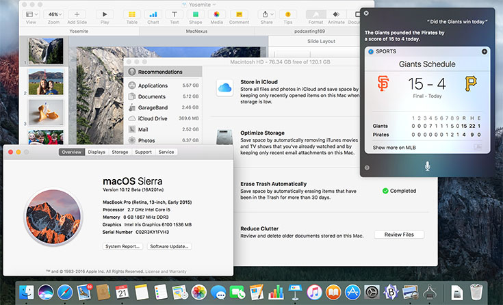Tap the Siri microphone icon
The width and height of the screenshot is (503, 305).
coord(427,166)
